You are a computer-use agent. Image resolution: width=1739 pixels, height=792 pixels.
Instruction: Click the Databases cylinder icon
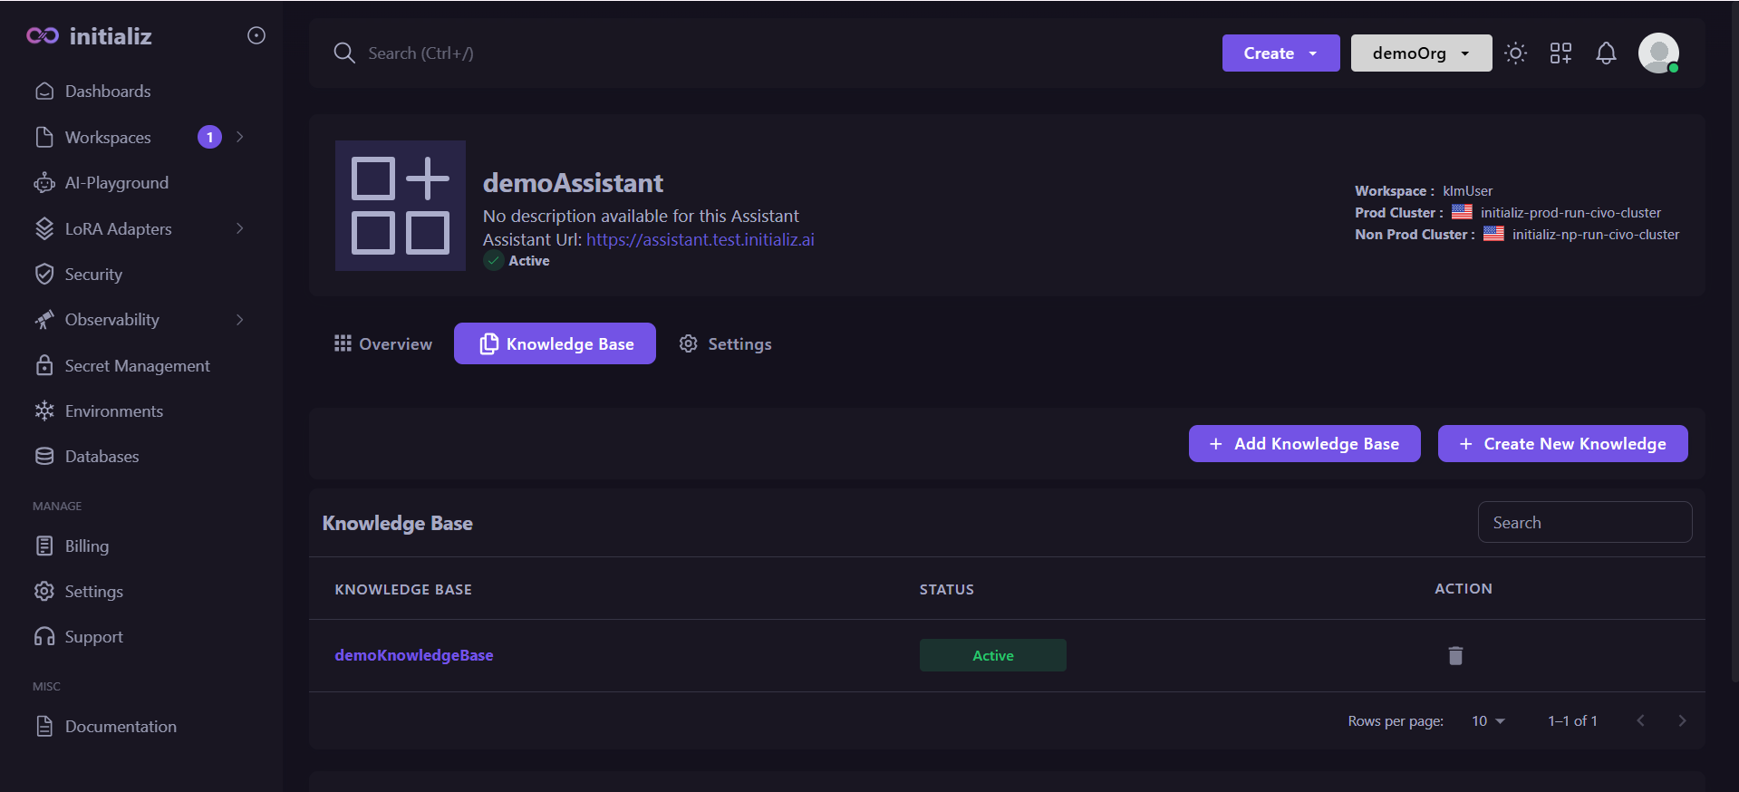tap(44, 456)
